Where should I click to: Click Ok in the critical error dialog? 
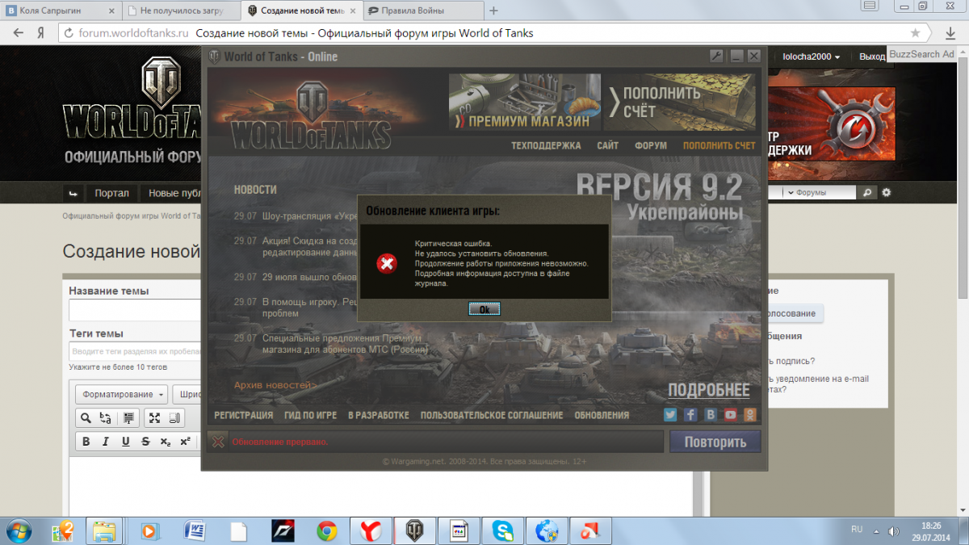tap(484, 309)
